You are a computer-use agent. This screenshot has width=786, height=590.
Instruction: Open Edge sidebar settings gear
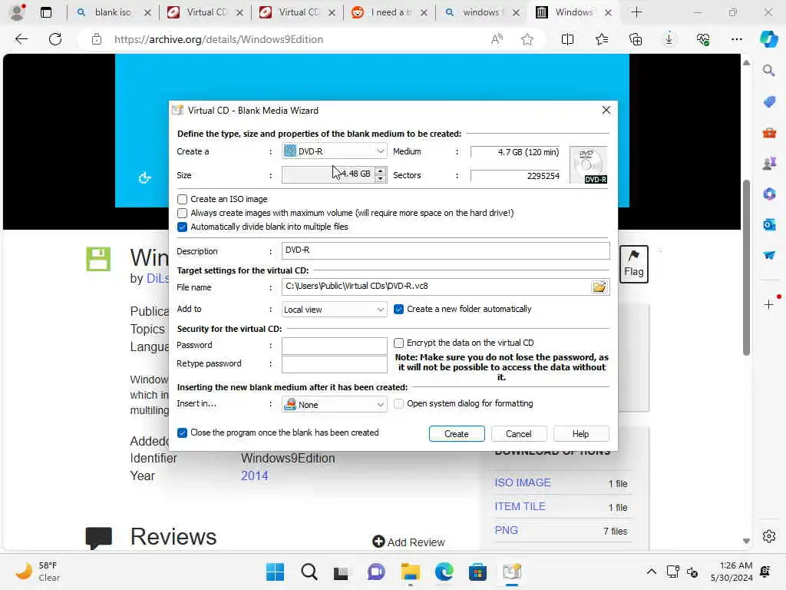point(769,536)
